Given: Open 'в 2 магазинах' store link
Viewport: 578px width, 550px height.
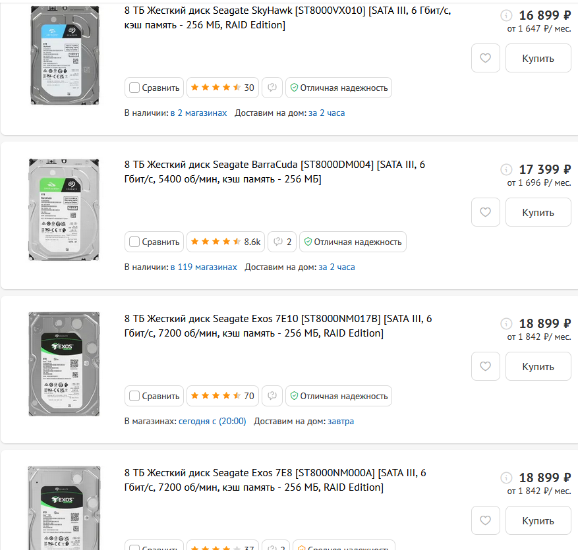Looking at the screenshot, I should pyautogui.click(x=198, y=113).
